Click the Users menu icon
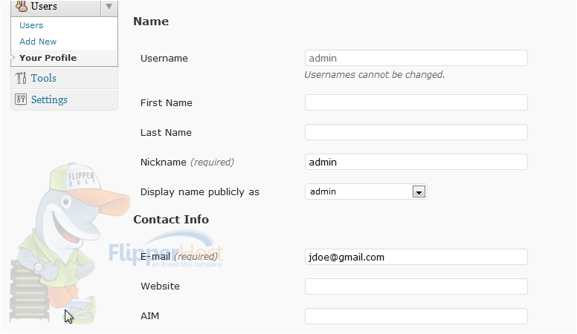 pyautogui.click(x=22, y=5)
